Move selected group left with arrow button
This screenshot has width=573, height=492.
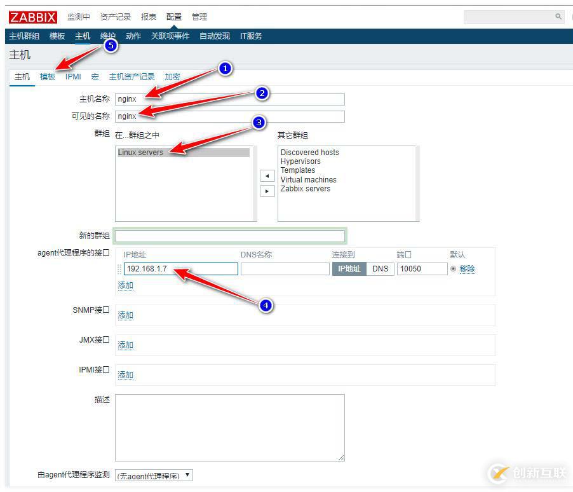pyautogui.click(x=267, y=176)
